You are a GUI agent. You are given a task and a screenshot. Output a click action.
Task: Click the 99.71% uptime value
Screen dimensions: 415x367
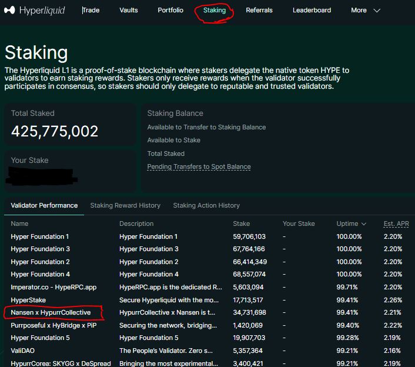click(347, 287)
